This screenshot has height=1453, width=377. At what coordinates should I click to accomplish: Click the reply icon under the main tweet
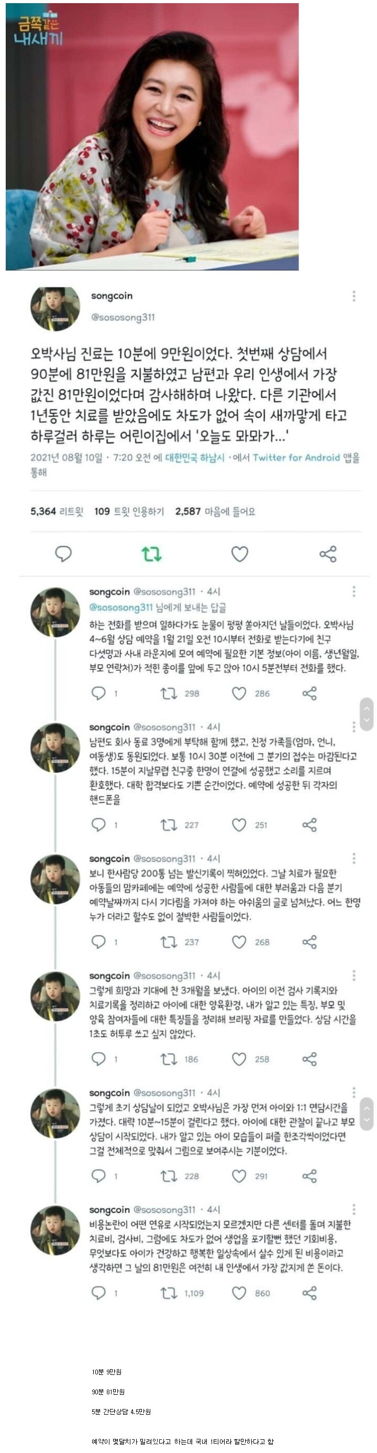click(63, 554)
